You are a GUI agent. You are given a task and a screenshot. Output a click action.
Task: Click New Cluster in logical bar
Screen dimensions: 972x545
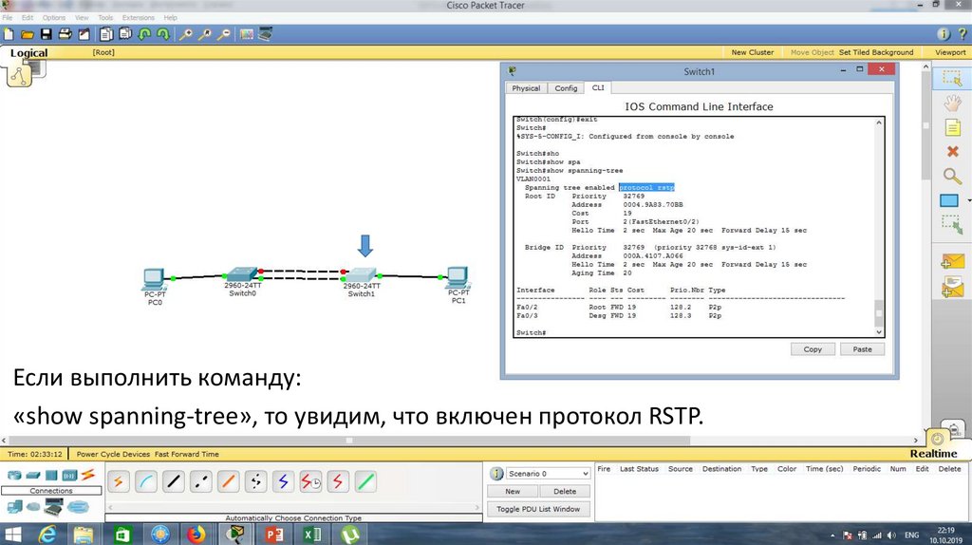click(753, 52)
